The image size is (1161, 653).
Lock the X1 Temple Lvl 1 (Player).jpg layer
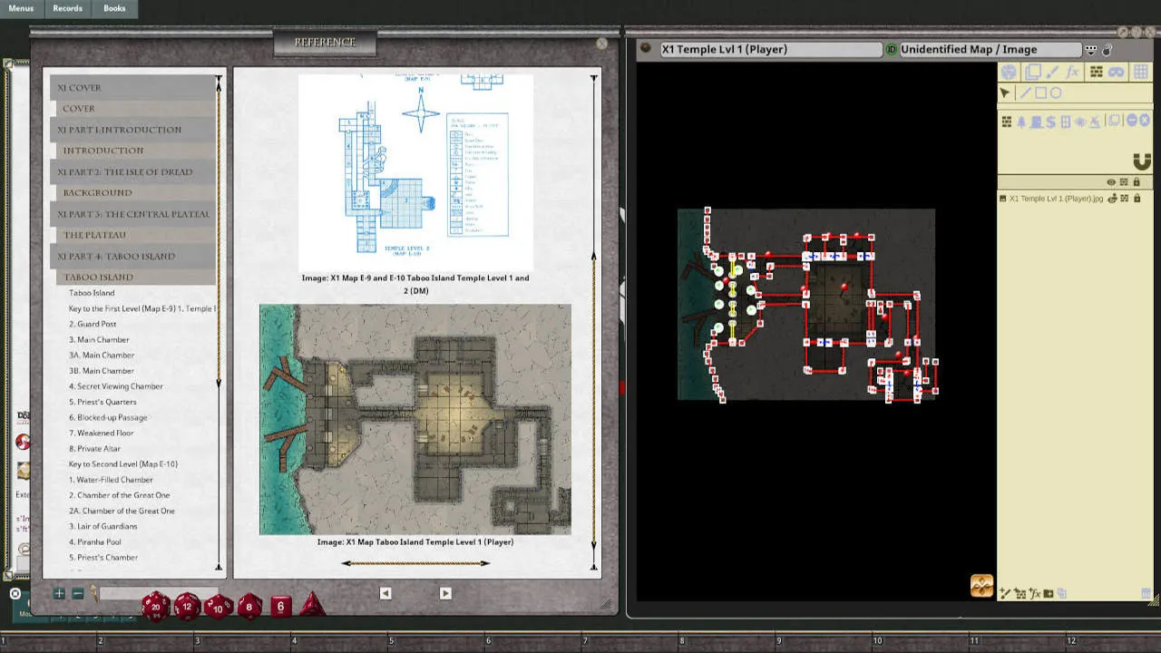1137,198
